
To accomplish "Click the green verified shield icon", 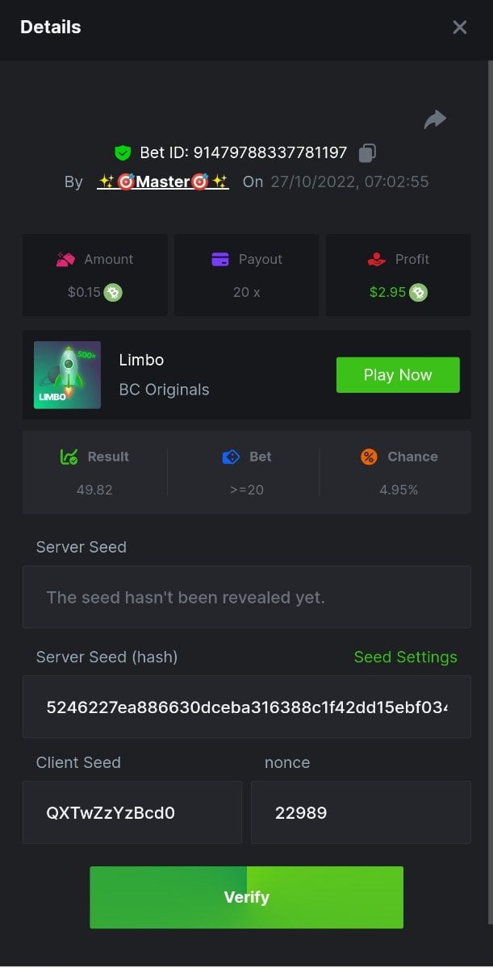I will click(123, 152).
